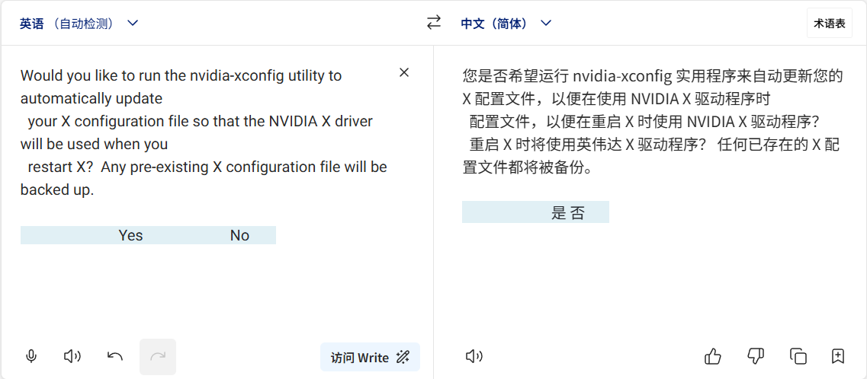Viewport: 867px width, 379px height.
Task: Save translation with bookmark icon
Action: pyautogui.click(x=838, y=356)
